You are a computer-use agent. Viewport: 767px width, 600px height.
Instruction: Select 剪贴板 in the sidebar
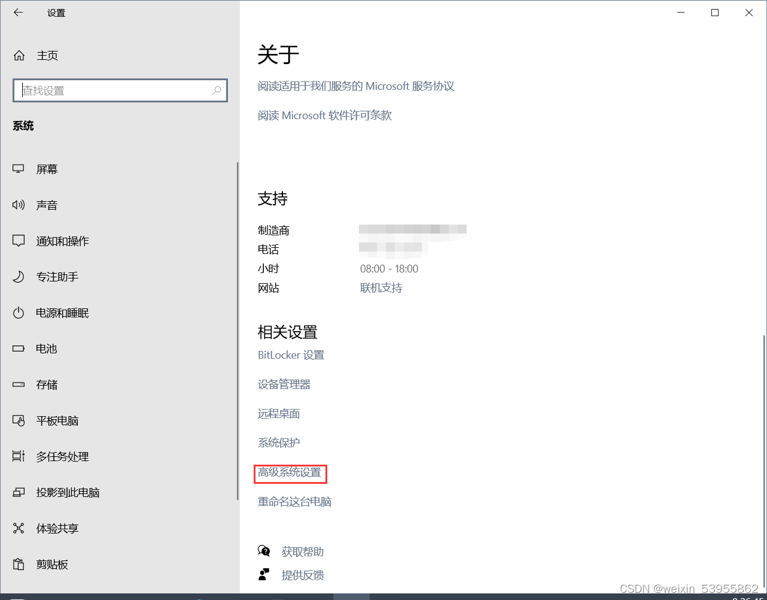[x=119, y=565]
